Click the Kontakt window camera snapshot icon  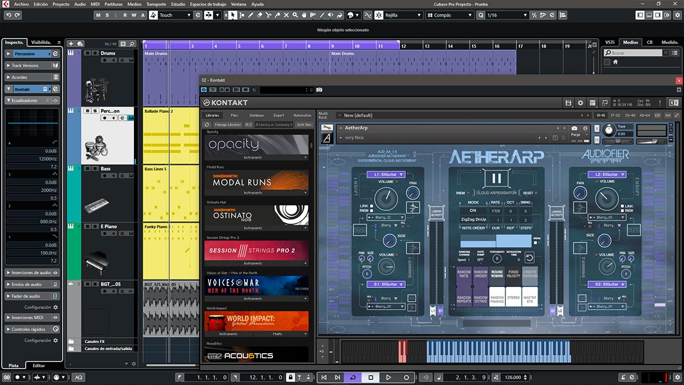point(319,90)
